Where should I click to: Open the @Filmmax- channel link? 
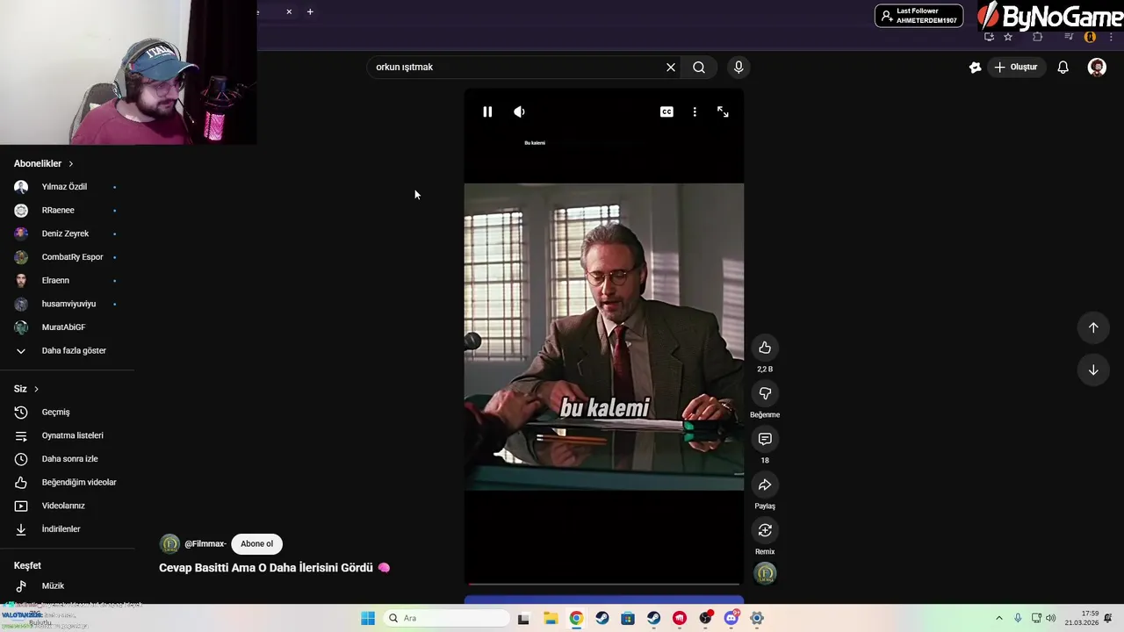tap(205, 544)
